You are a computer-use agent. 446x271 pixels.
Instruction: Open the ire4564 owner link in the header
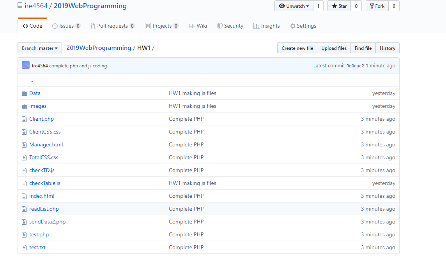(x=36, y=6)
